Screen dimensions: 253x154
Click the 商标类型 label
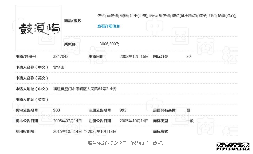(x=161, y=121)
